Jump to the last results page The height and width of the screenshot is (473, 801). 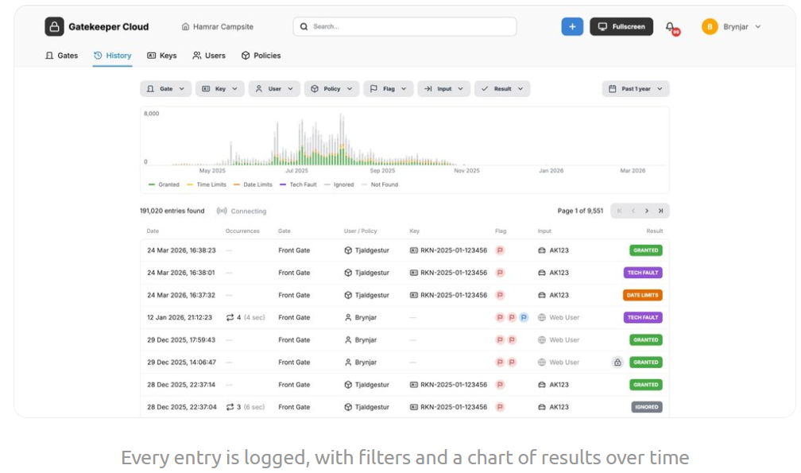coord(660,211)
